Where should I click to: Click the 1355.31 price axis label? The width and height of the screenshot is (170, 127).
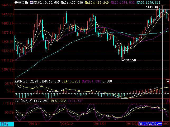click(x=7, y=42)
